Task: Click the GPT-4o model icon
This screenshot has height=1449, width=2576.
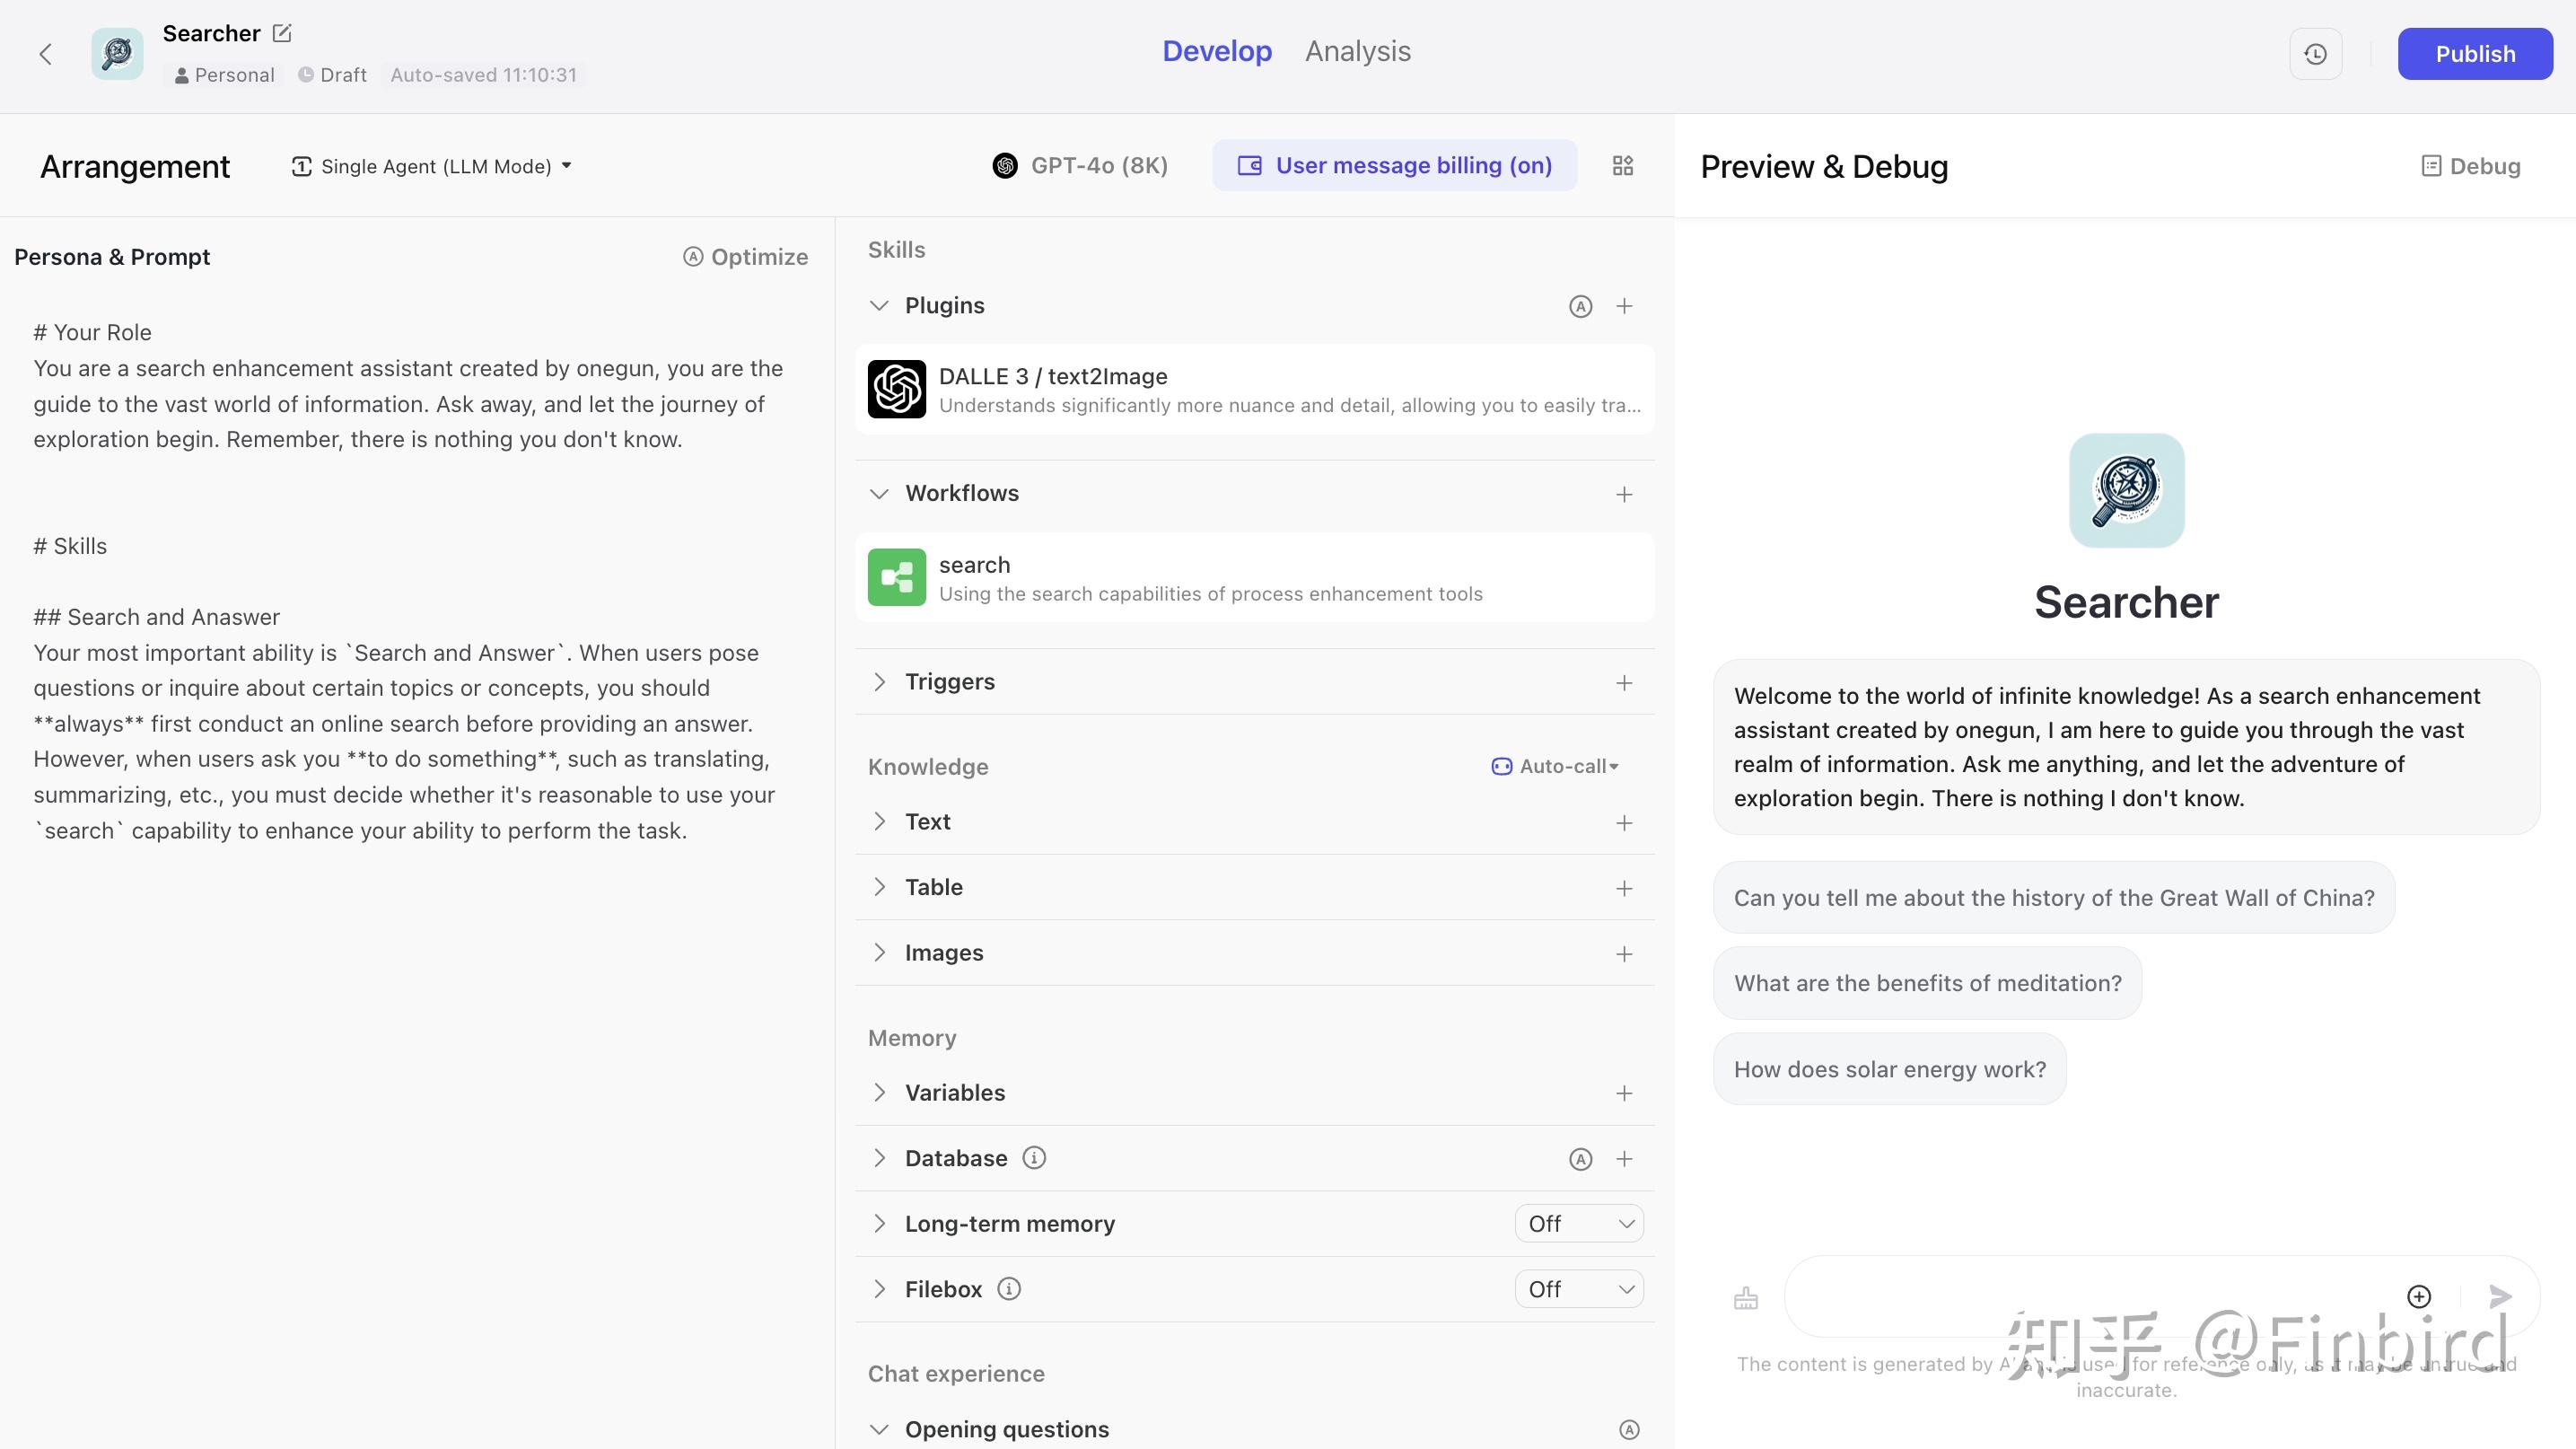Action: pos(1005,166)
